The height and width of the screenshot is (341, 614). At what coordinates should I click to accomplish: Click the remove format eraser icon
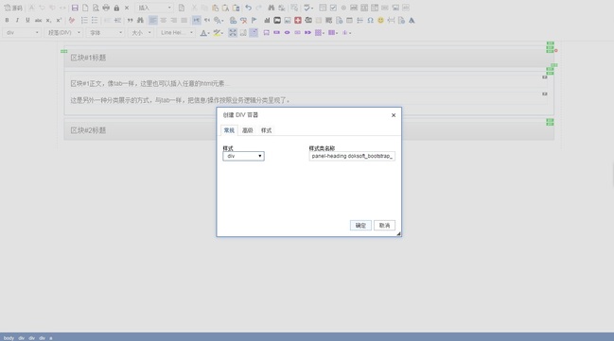pos(72,21)
